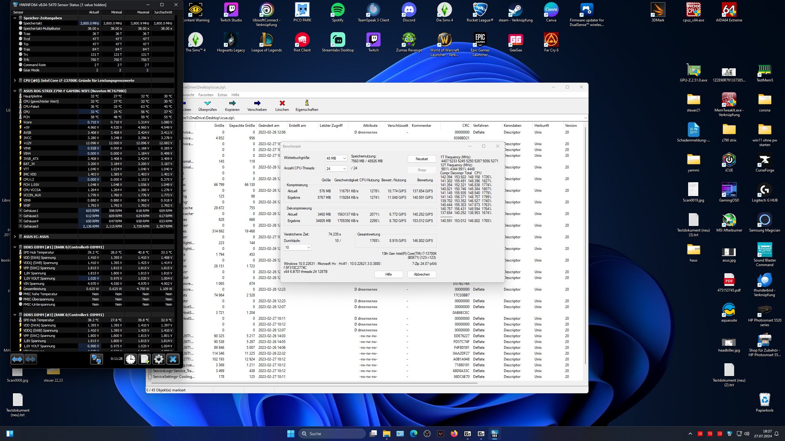Reset sensor timer with clock icon
The width and height of the screenshot is (785, 441).
[130, 359]
